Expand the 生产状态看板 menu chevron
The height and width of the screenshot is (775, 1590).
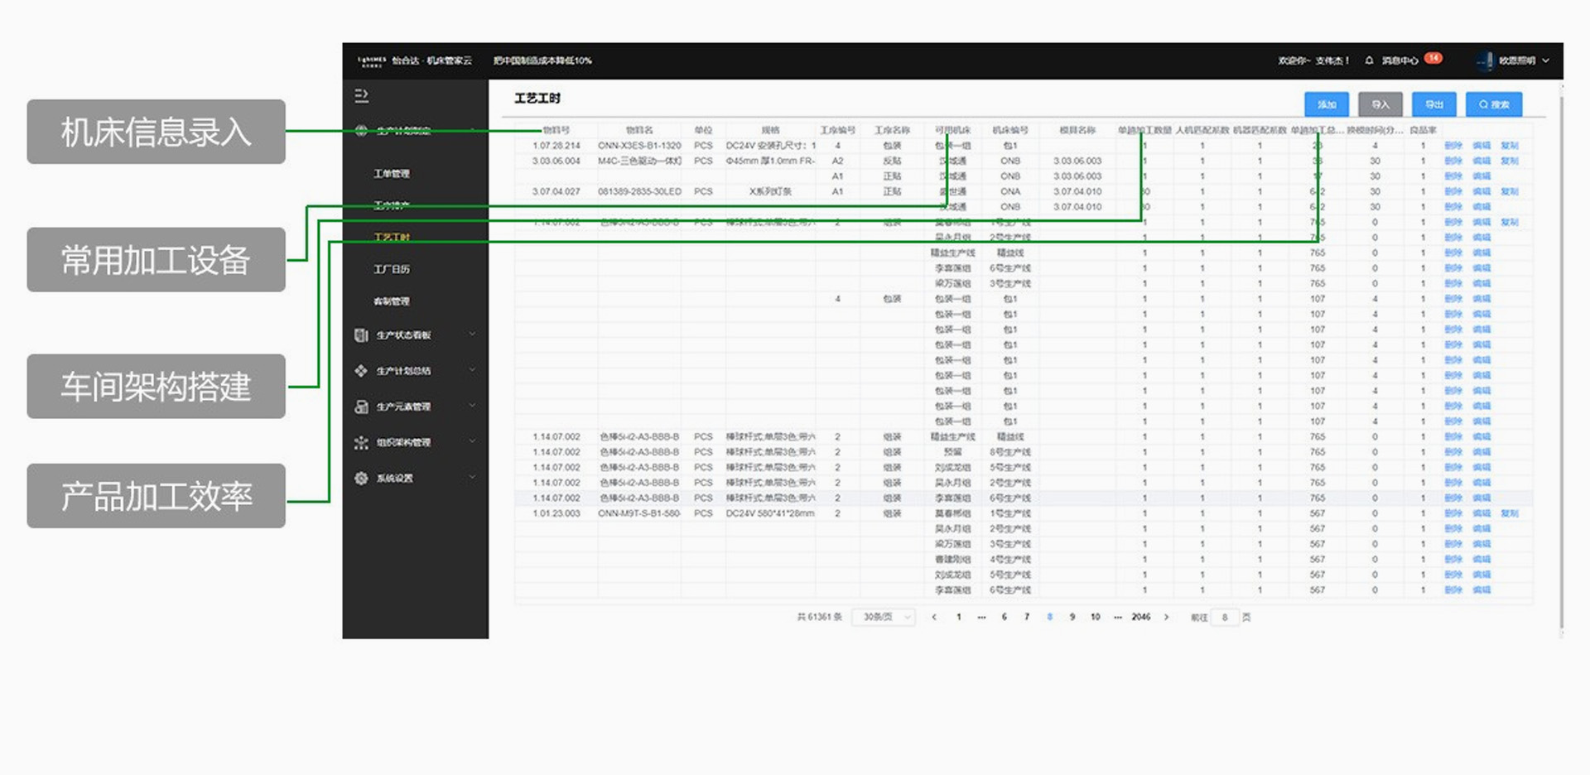coord(472,335)
